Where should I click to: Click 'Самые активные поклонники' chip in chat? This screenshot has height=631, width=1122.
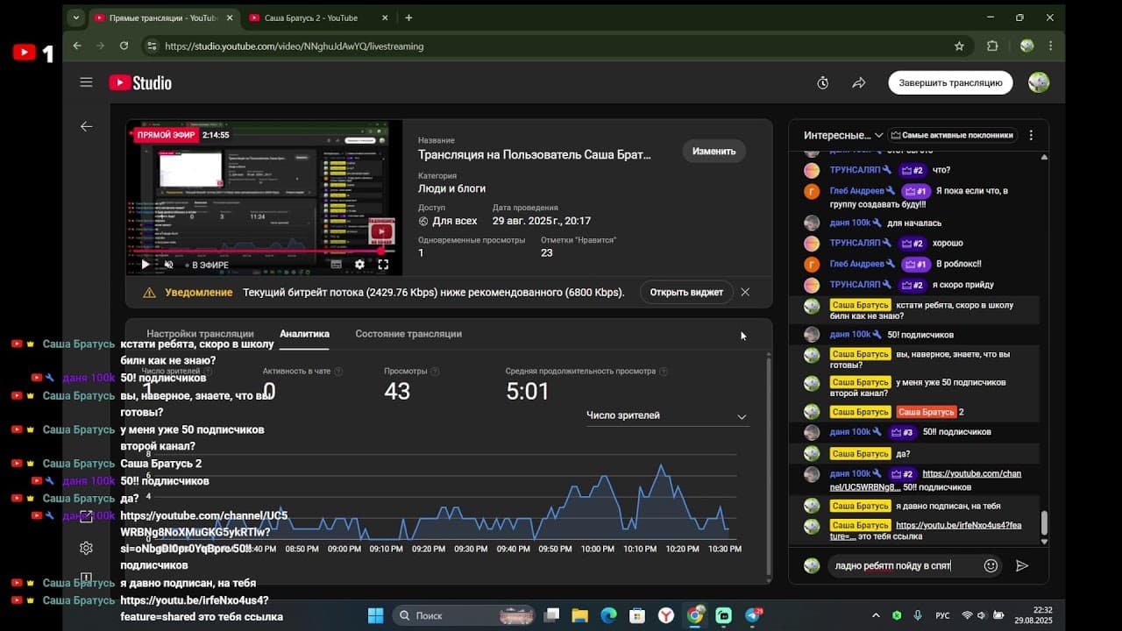click(x=953, y=135)
